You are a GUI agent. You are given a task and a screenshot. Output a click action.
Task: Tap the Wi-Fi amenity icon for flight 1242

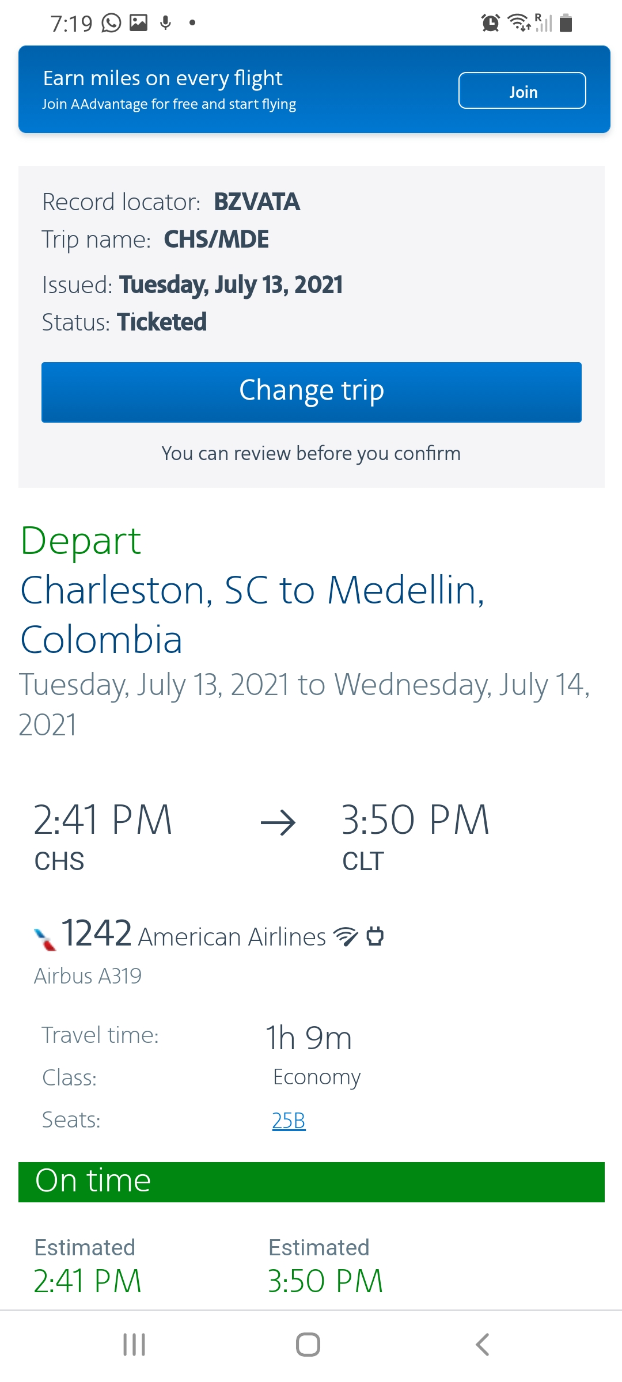pos(345,936)
